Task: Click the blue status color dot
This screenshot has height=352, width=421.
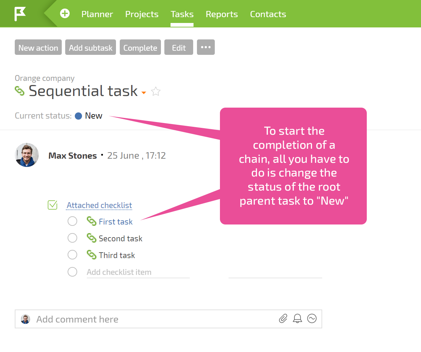Action: (78, 116)
